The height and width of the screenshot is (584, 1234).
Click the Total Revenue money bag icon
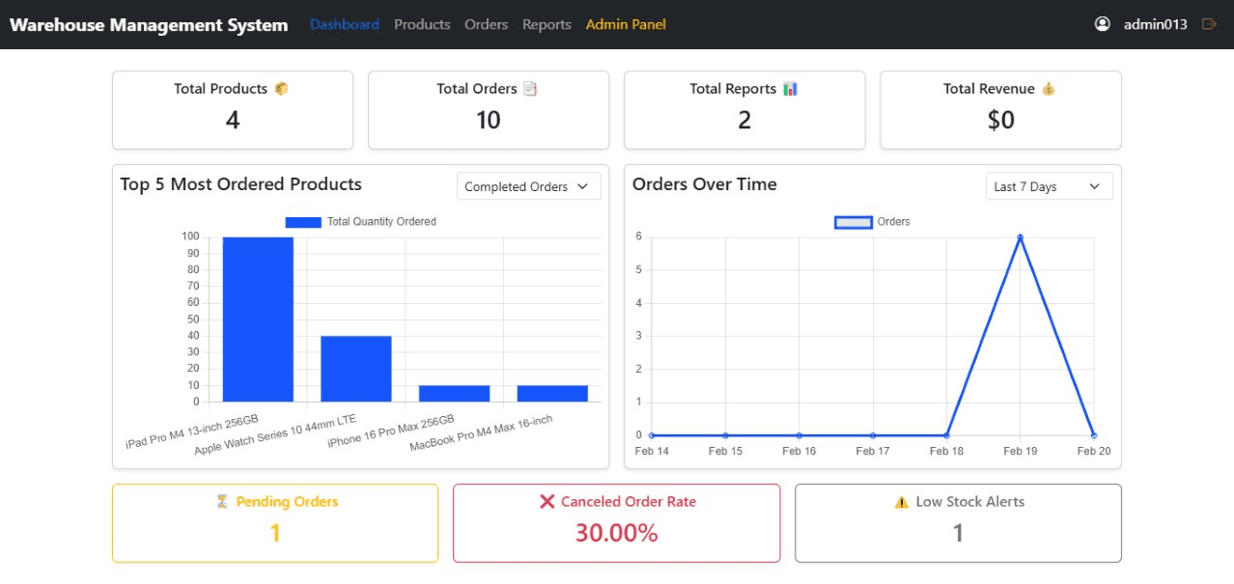[1049, 89]
